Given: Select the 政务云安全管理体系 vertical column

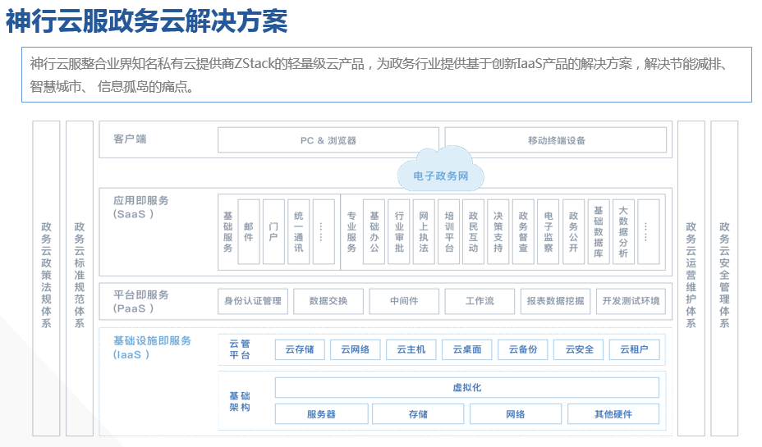Looking at the screenshot, I should point(724,275).
